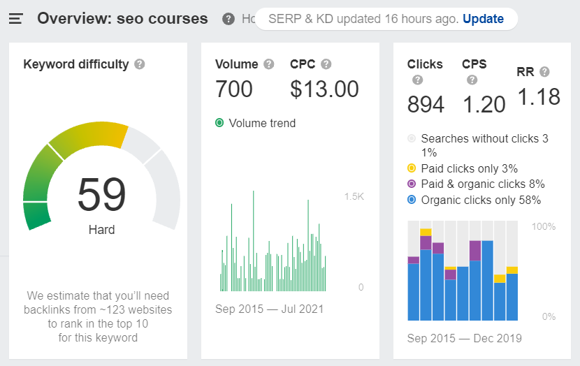Click help icon beside Overview title
This screenshot has height=366, width=580.
point(228,19)
